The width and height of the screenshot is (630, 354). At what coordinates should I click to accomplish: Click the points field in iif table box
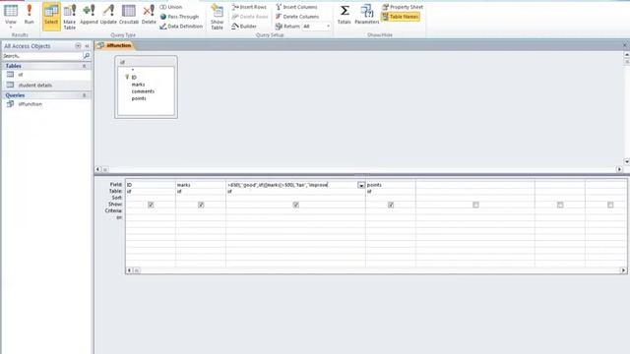139,98
